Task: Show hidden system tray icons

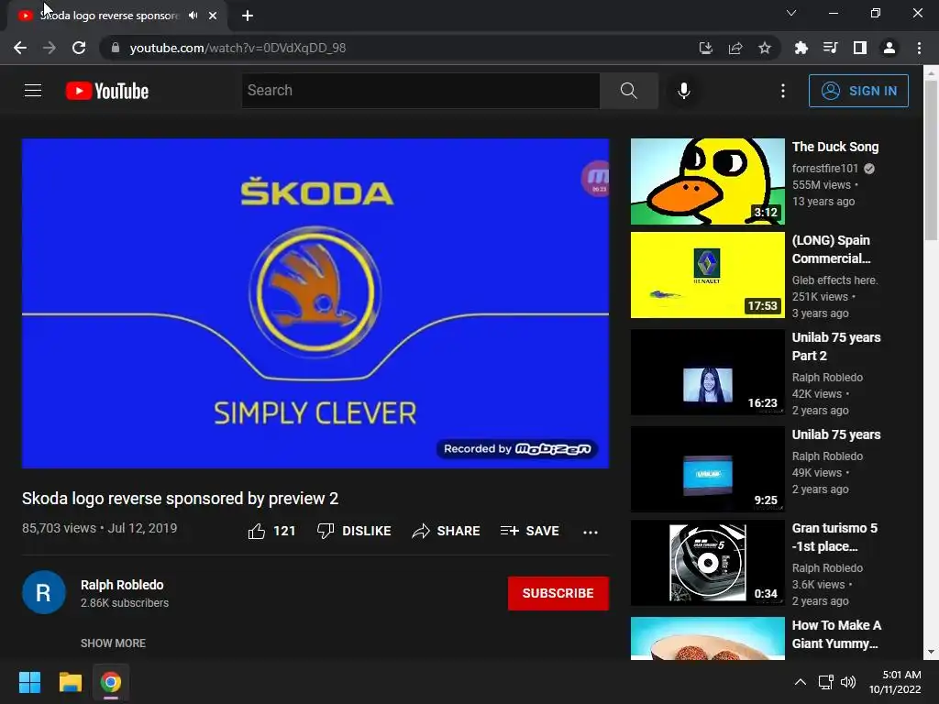Action: (x=800, y=682)
